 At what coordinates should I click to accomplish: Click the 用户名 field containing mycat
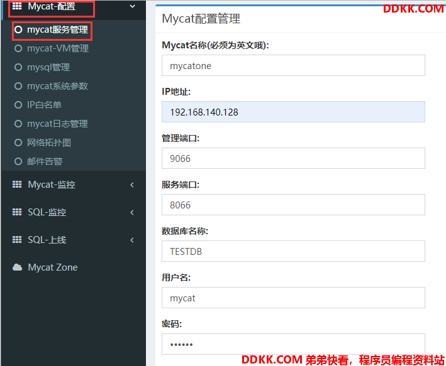coord(293,298)
